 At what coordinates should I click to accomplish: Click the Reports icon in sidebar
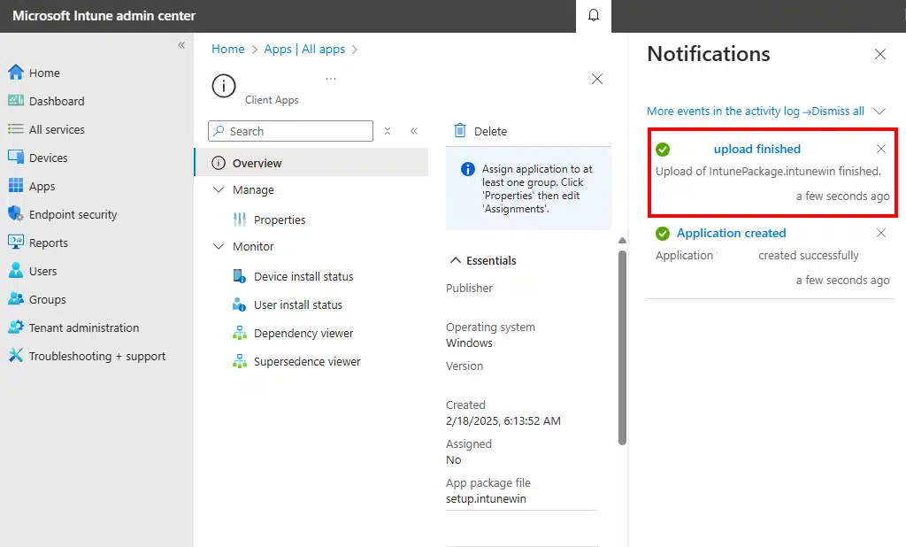point(15,243)
